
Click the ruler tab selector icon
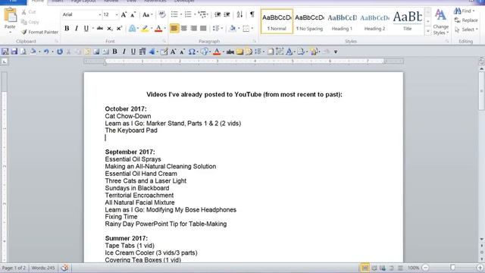5,61
